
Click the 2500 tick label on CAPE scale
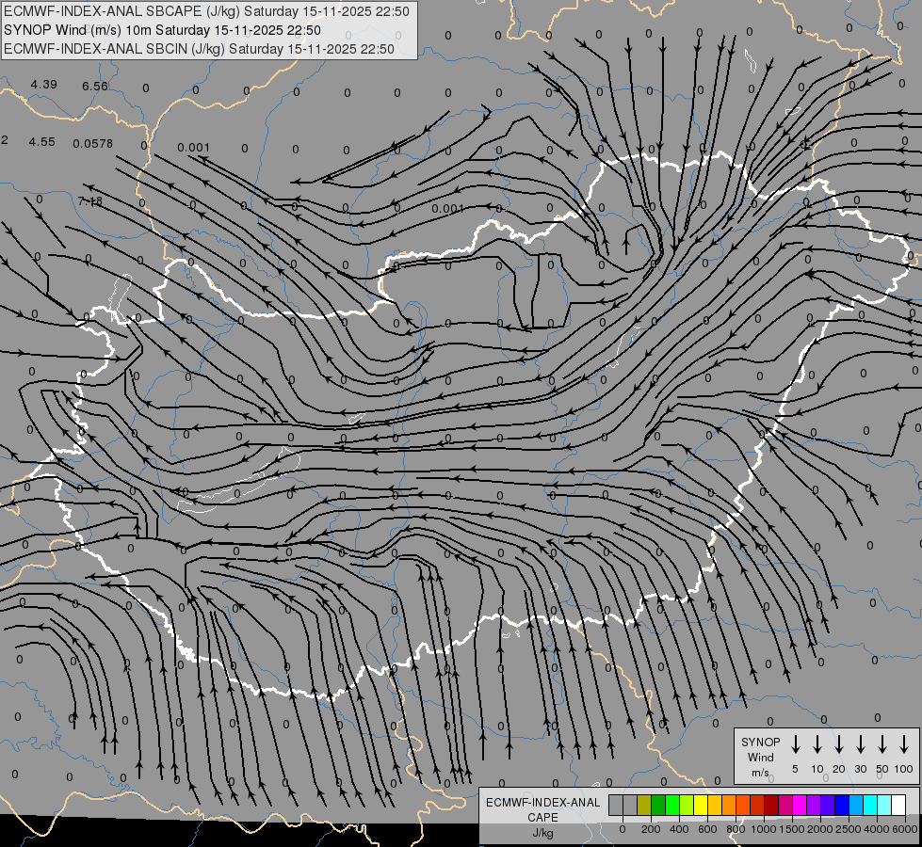(849, 829)
